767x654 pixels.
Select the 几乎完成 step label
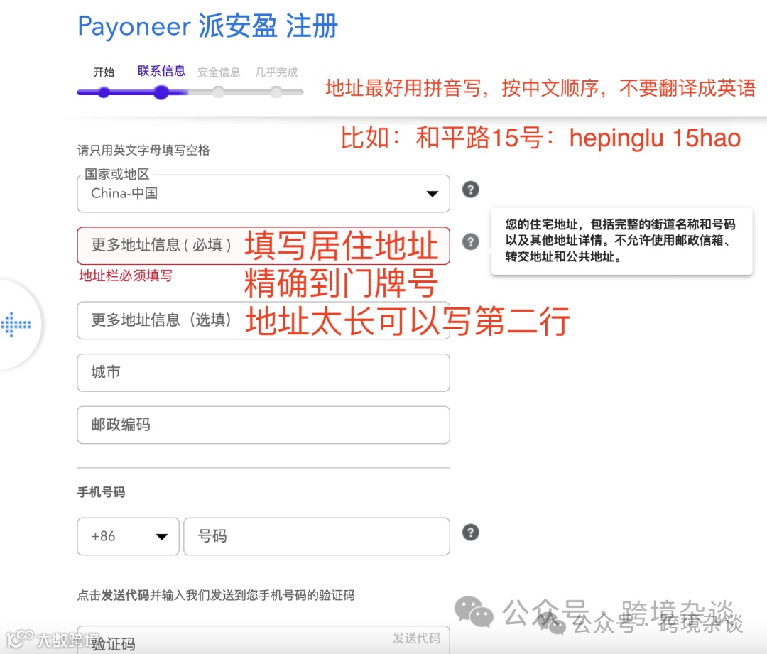click(x=276, y=72)
